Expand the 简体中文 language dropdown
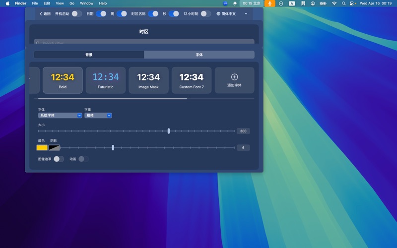Viewport: 397px width, 248px height. [x=232, y=14]
